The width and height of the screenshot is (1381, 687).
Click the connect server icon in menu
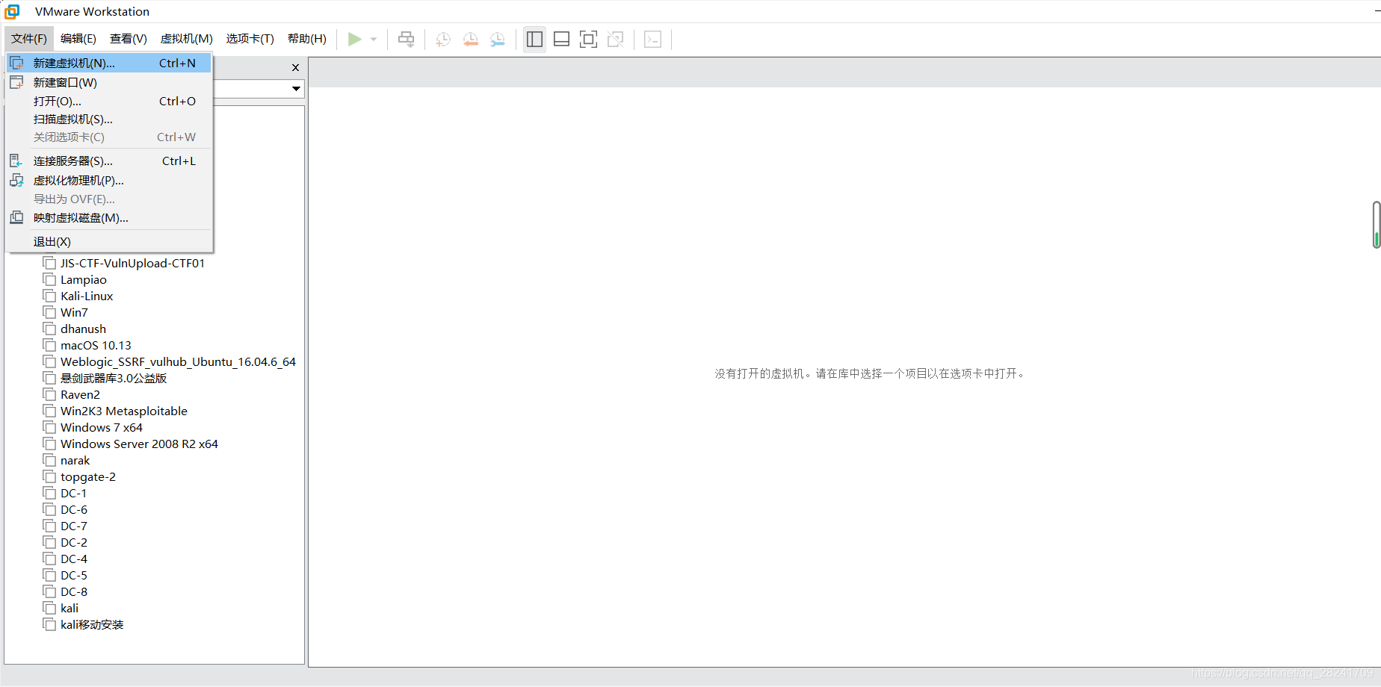(16, 161)
